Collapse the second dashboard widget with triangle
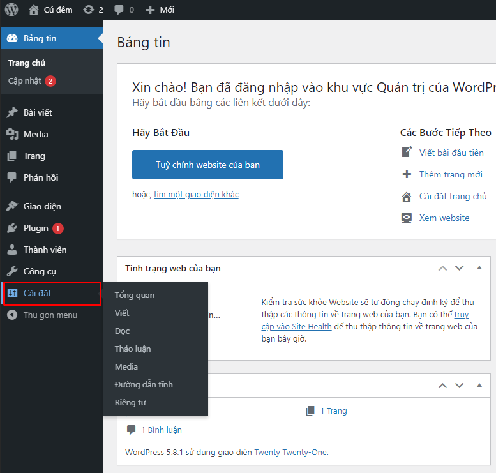The image size is (496, 473). point(479,385)
